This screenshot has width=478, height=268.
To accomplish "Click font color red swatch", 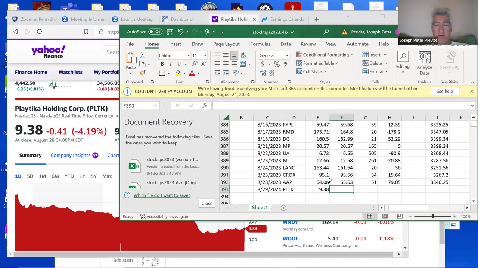I will 192,73.
